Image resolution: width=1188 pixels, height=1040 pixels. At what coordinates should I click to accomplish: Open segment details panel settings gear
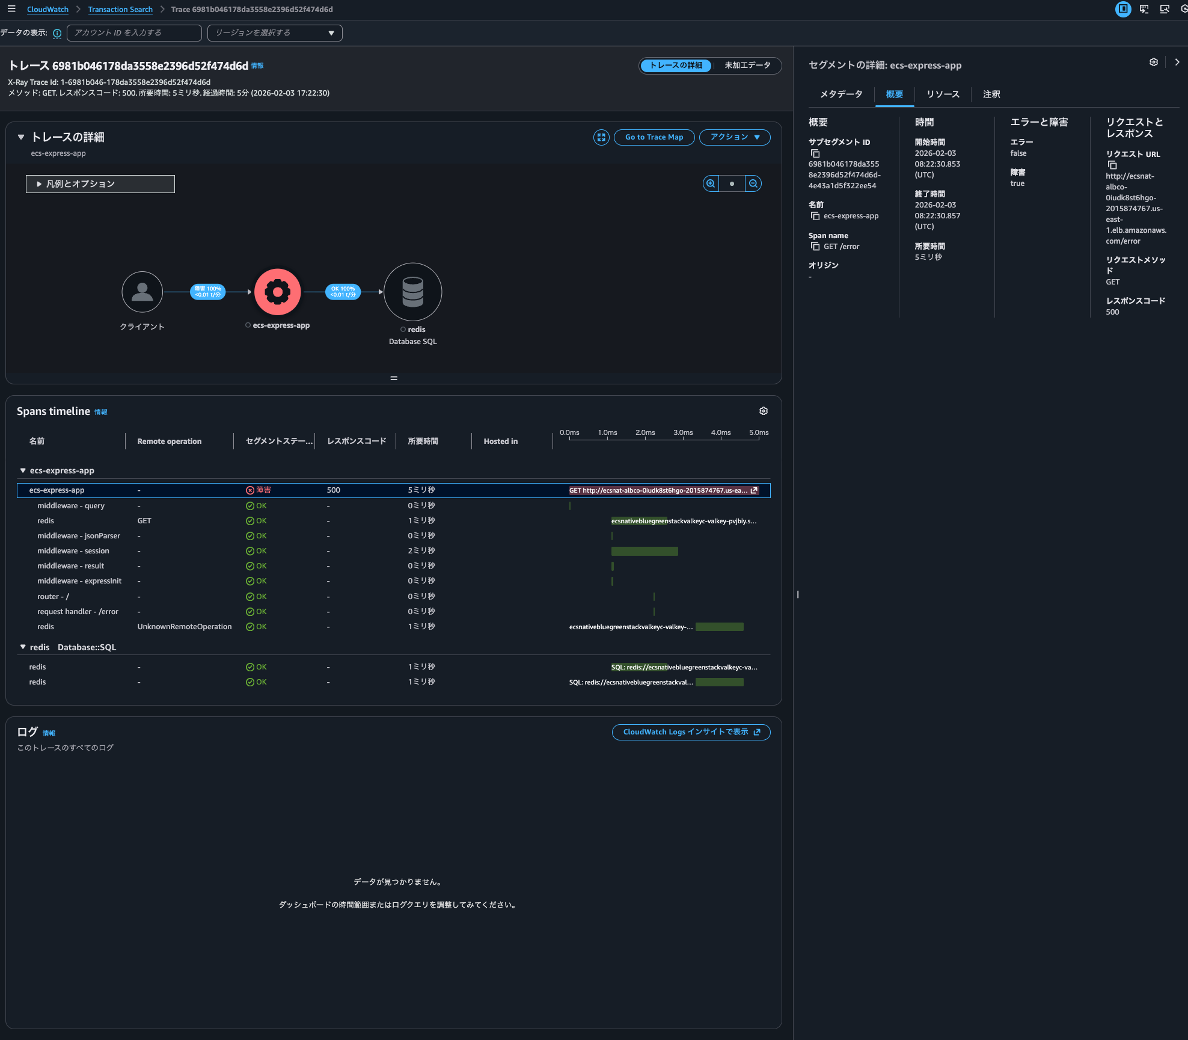point(1153,62)
